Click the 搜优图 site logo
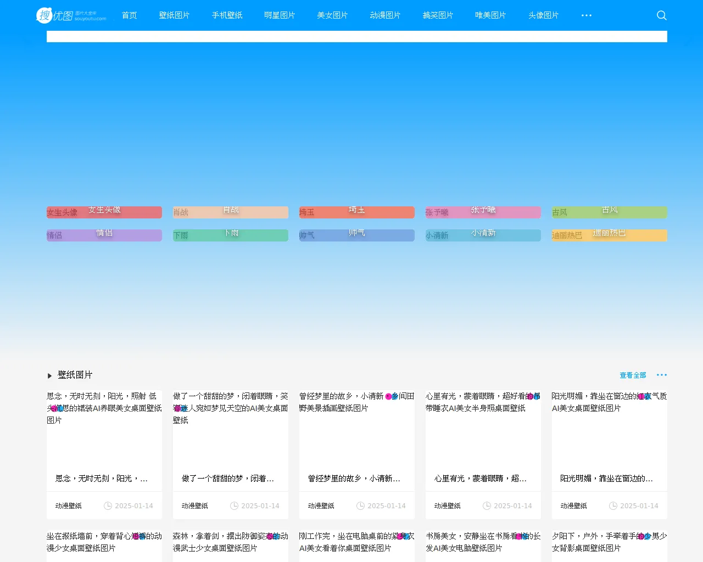 [71, 15]
